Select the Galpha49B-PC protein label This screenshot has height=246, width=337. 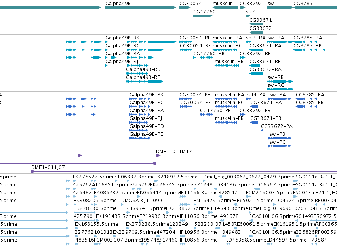click(x=147, y=103)
